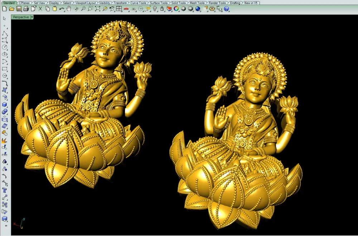This screenshot has width=358, height=236.
Task: Click the red car Set View icon
Action: (126, 9)
